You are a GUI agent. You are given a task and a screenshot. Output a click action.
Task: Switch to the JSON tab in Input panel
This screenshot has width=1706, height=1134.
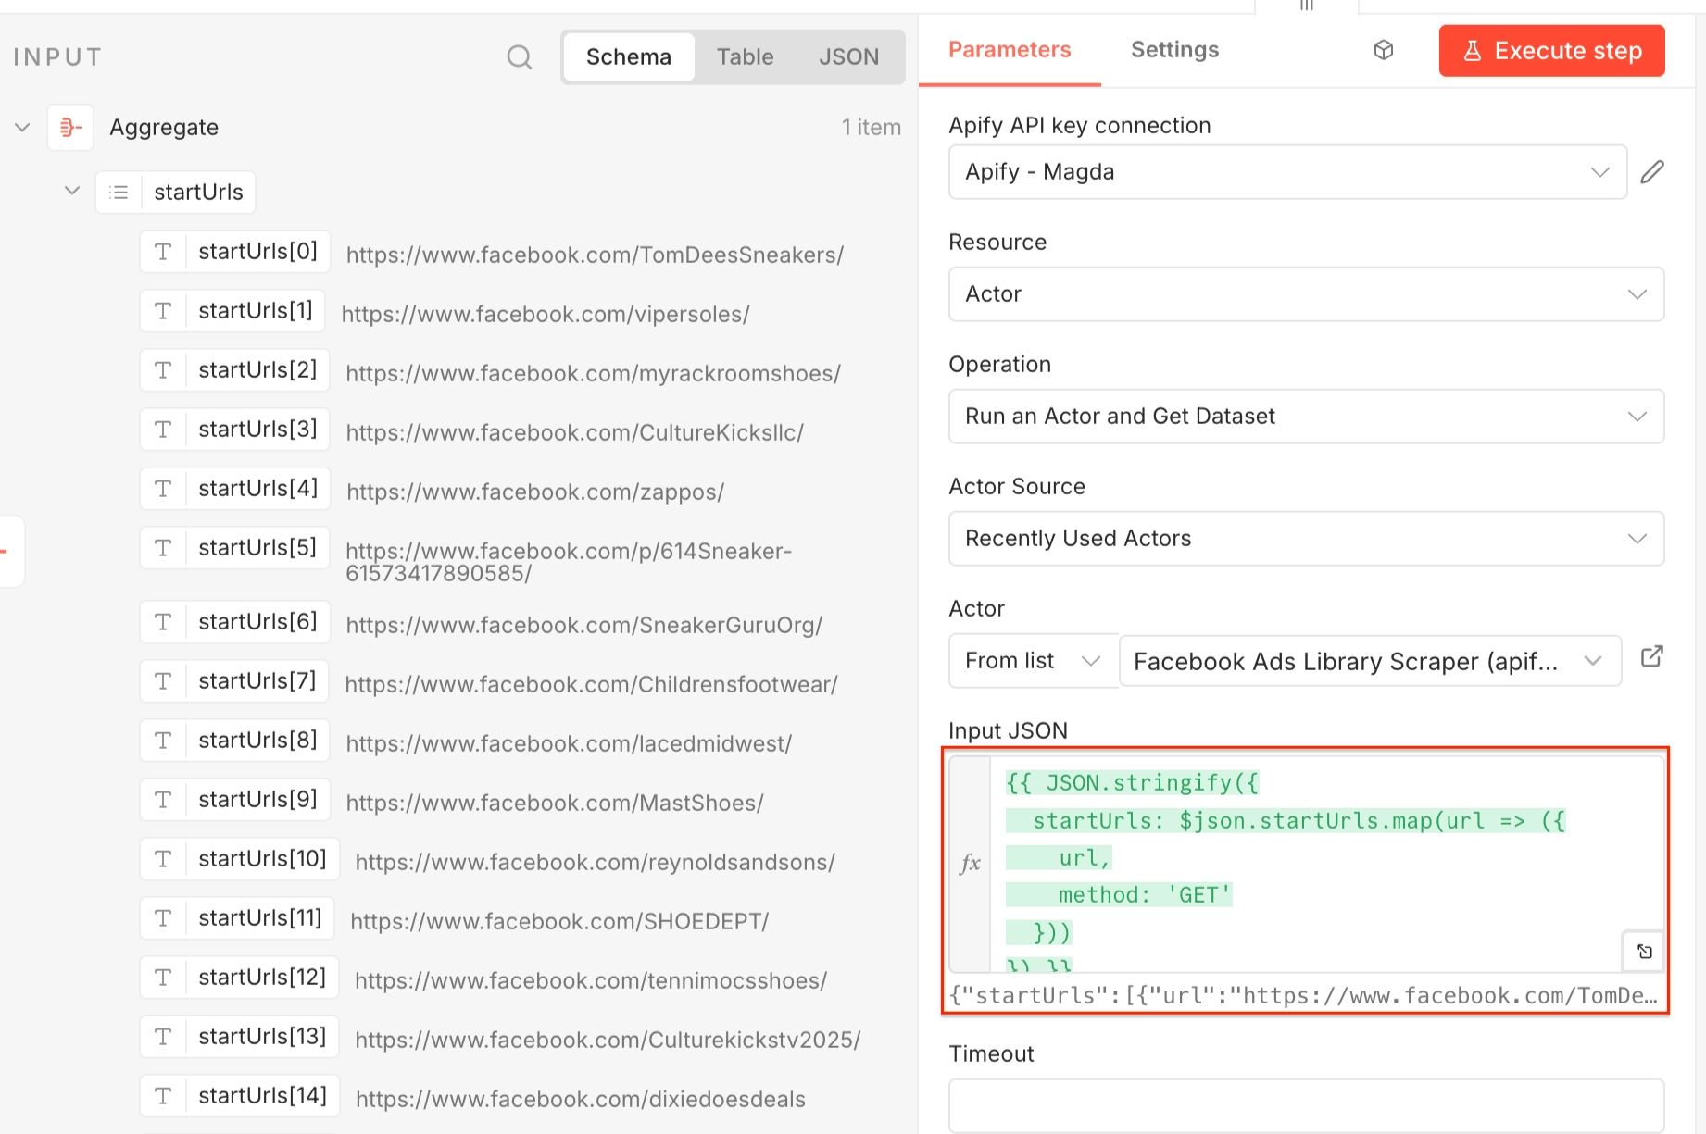848,56
